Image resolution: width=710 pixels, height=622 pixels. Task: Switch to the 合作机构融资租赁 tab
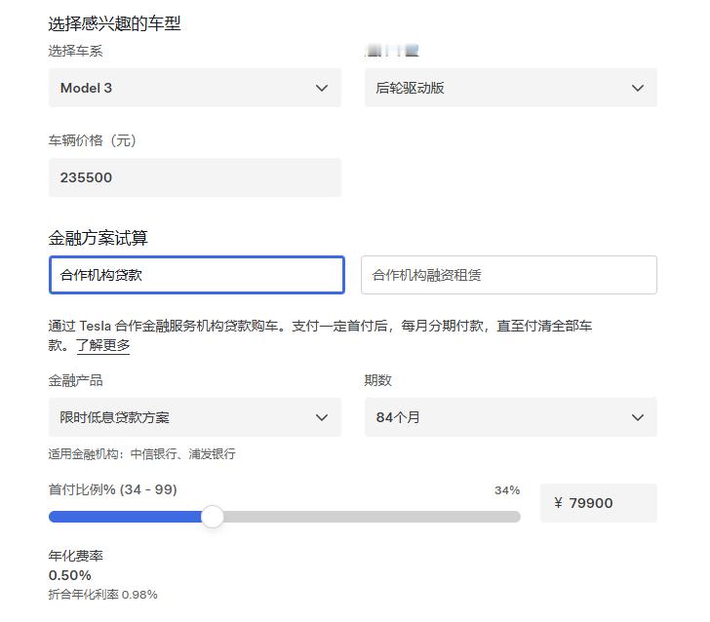508,275
